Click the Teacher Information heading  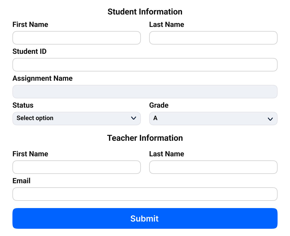(145, 138)
